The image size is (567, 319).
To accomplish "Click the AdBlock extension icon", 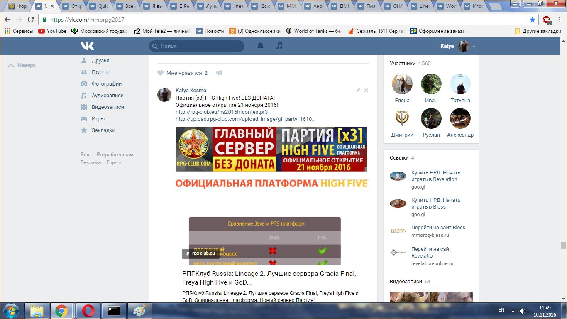I will click(547, 20).
